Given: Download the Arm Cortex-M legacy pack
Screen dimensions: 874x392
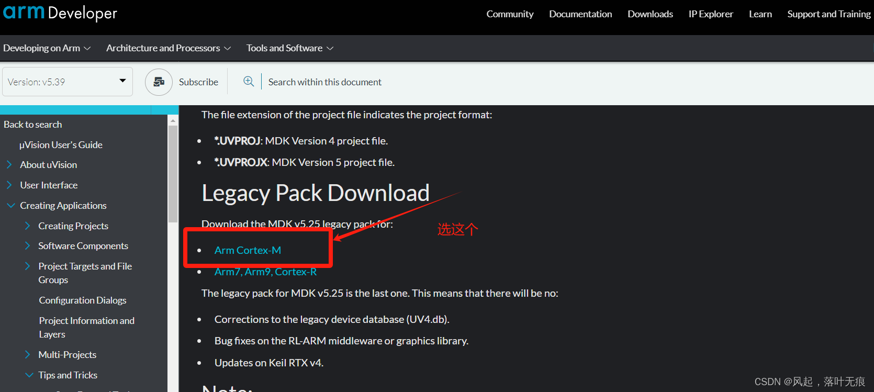Looking at the screenshot, I should pyautogui.click(x=248, y=250).
